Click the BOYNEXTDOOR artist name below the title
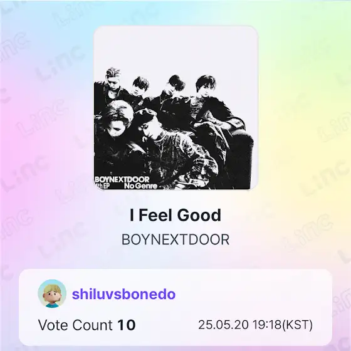 pos(175,239)
